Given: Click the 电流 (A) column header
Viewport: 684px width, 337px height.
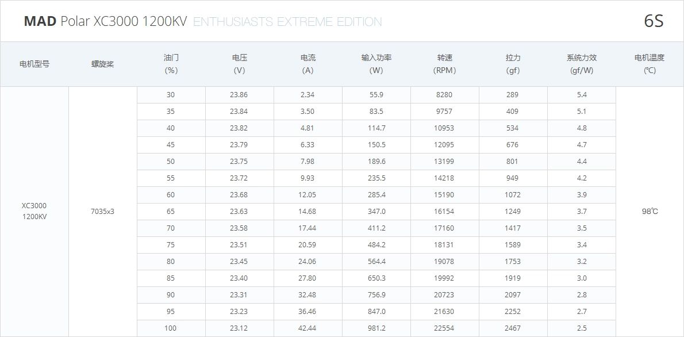Looking at the screenshot, I should pos(308,64).
